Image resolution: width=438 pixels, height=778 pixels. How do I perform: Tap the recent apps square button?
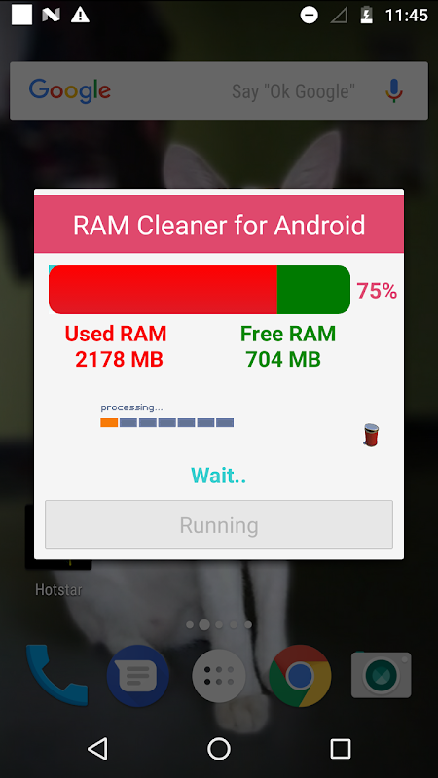(341, 748)
